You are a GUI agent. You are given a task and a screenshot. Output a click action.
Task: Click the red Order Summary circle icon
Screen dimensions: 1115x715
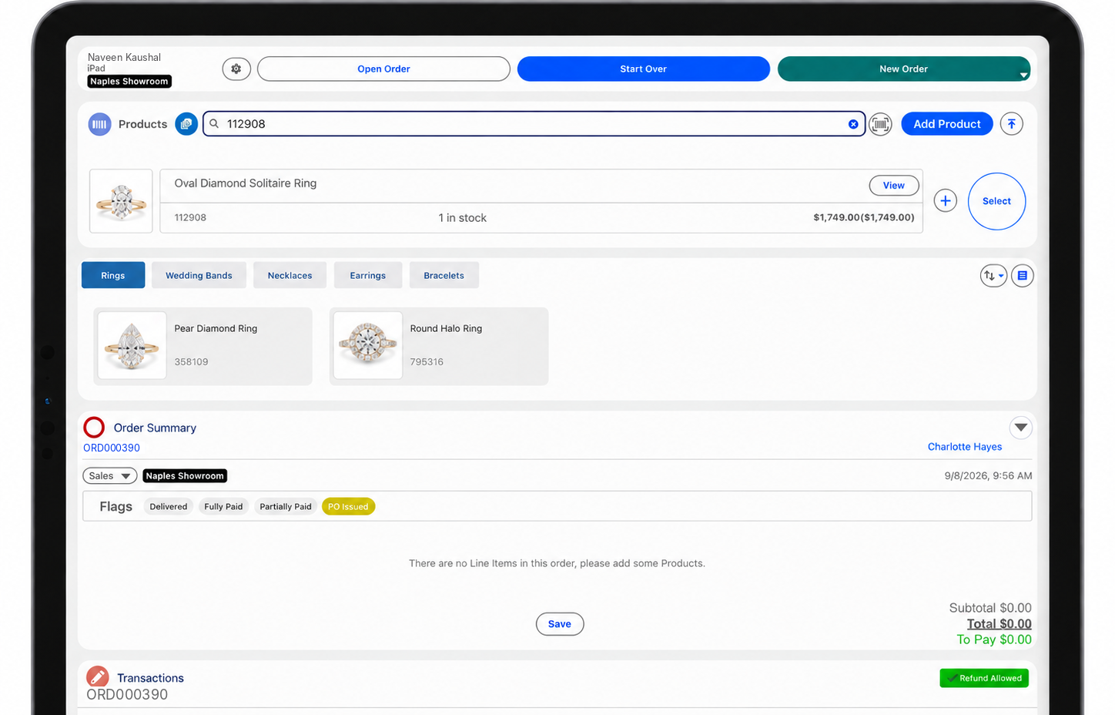(94, 428)
